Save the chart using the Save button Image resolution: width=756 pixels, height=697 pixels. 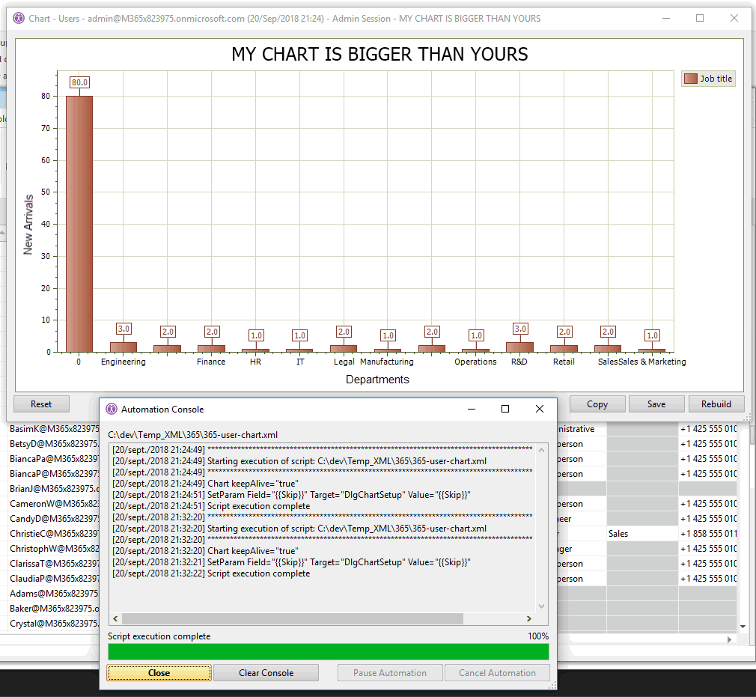click(656, 404)
